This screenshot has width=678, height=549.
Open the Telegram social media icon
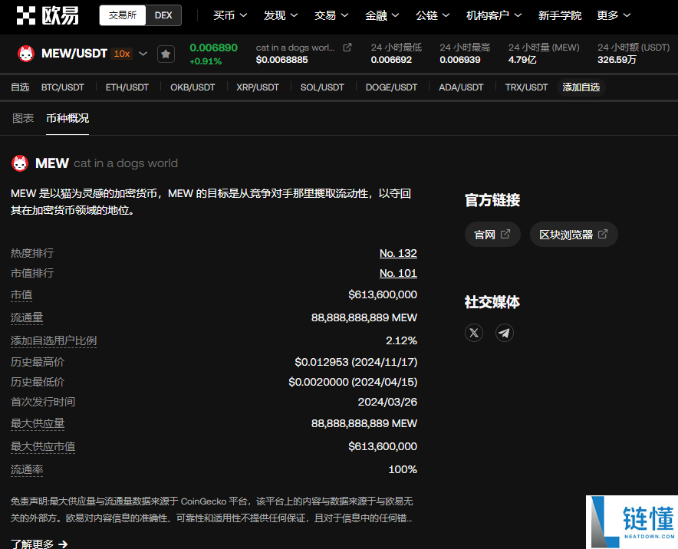pos(504,333)
